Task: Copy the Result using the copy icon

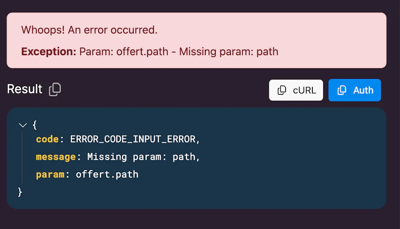Action: 55,89
